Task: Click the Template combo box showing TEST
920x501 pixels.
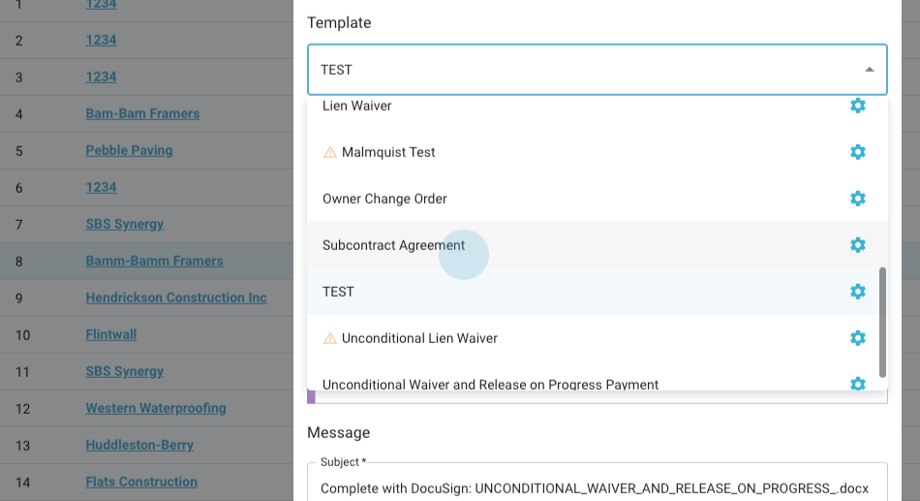Action: pyautogui.click(x=581, y=70)
